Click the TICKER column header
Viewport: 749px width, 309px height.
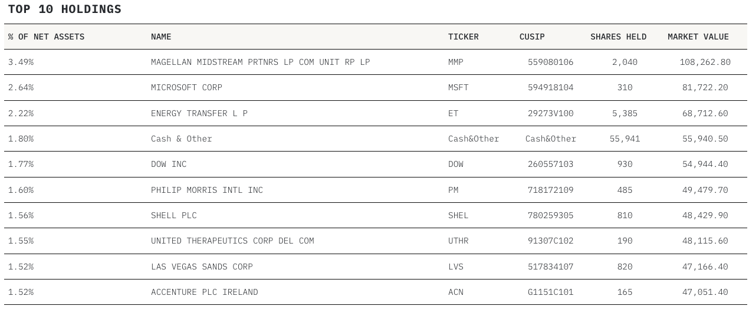pyautogui.click(x=463, y=37)
